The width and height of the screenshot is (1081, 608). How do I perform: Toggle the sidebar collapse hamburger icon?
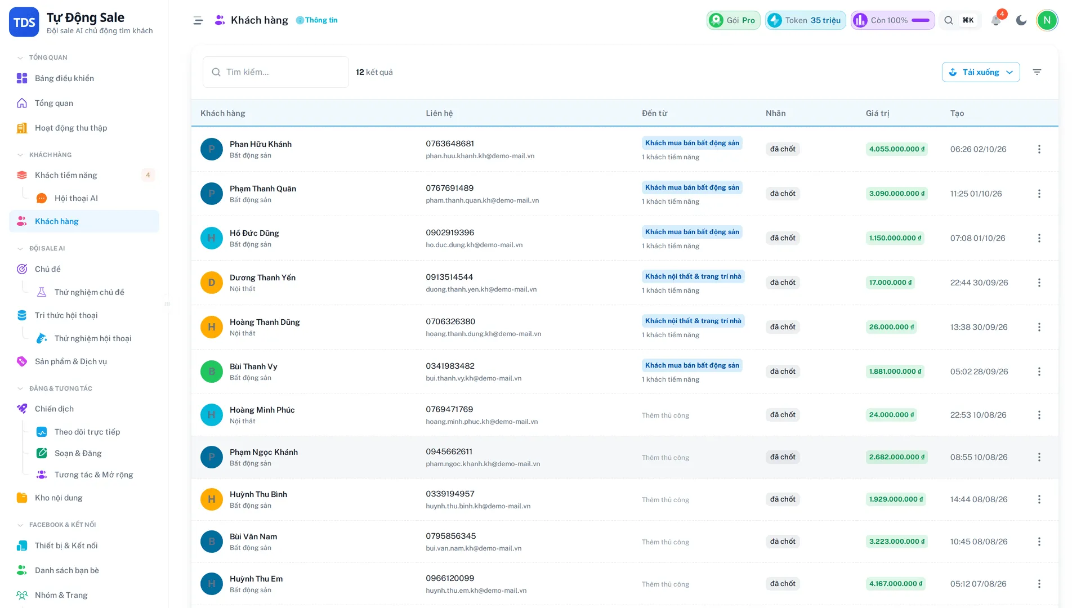pos(198,20)
